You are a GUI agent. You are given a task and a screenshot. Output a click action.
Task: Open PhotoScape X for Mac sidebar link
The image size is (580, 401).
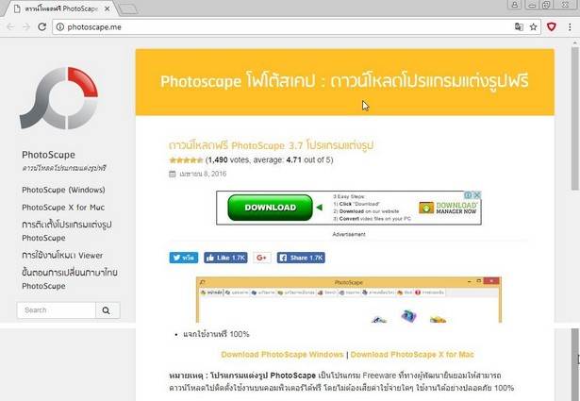tap(63, 208)
